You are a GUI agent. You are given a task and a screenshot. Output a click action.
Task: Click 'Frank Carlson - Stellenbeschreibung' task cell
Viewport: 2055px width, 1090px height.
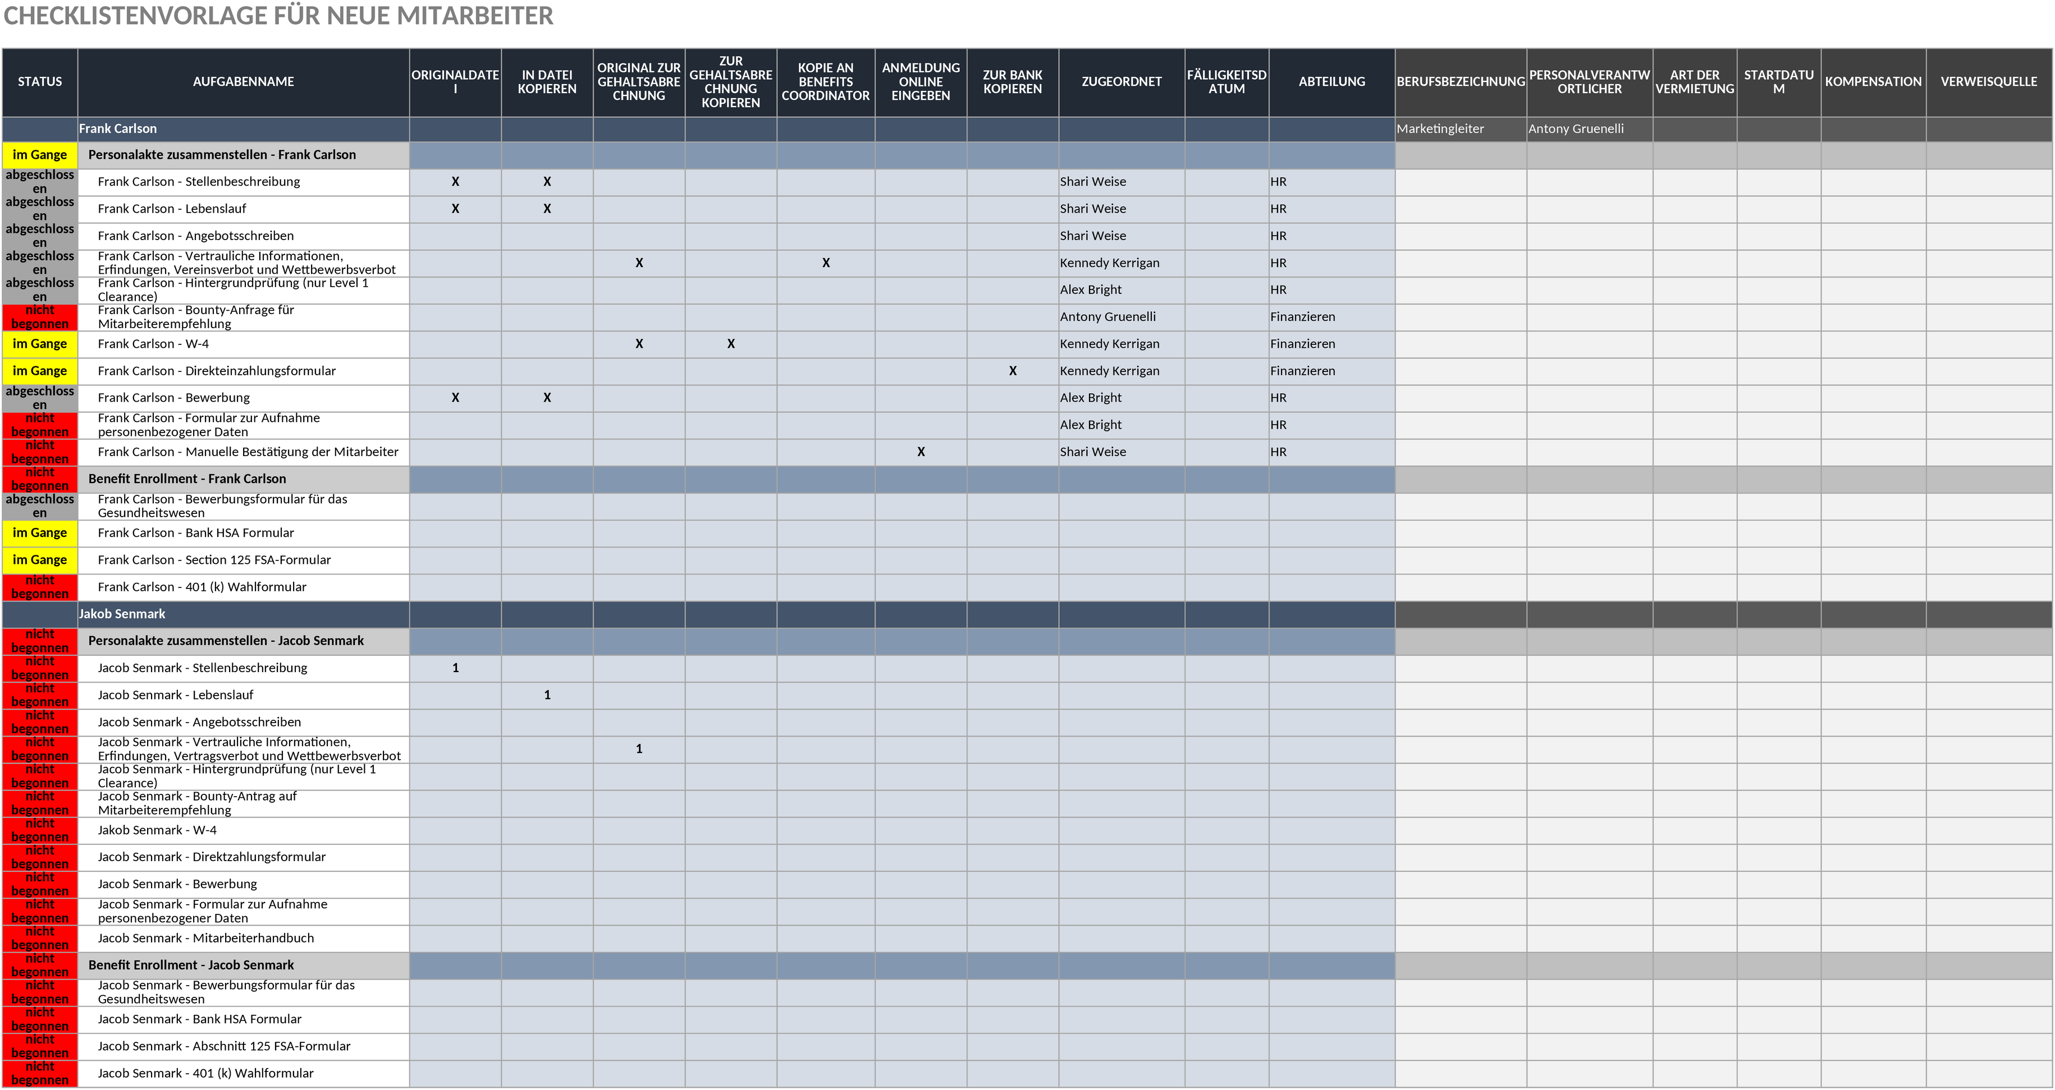click(x=243, y=182)
